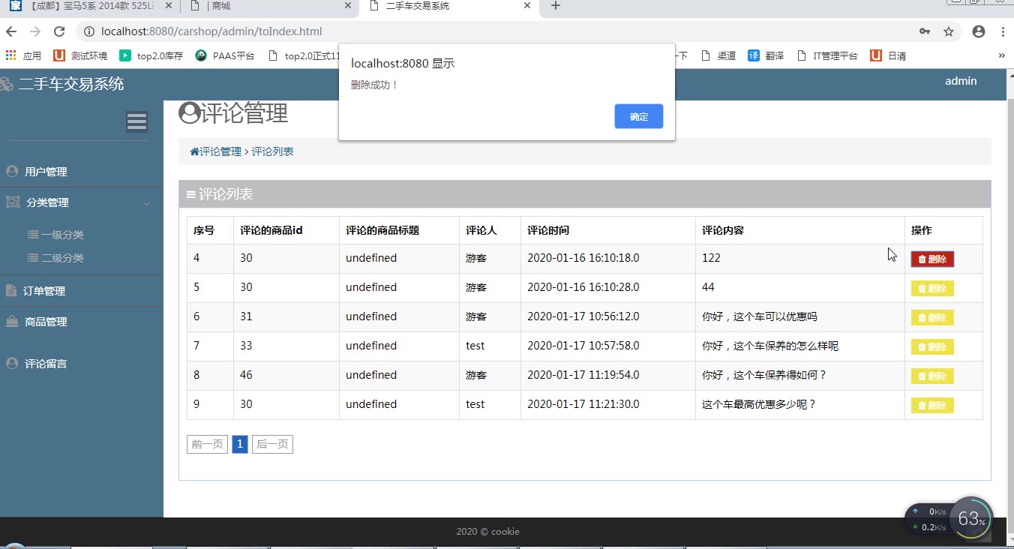
Task: Click the hamburger menu icon in the sidebar
Action: point(136,121)
